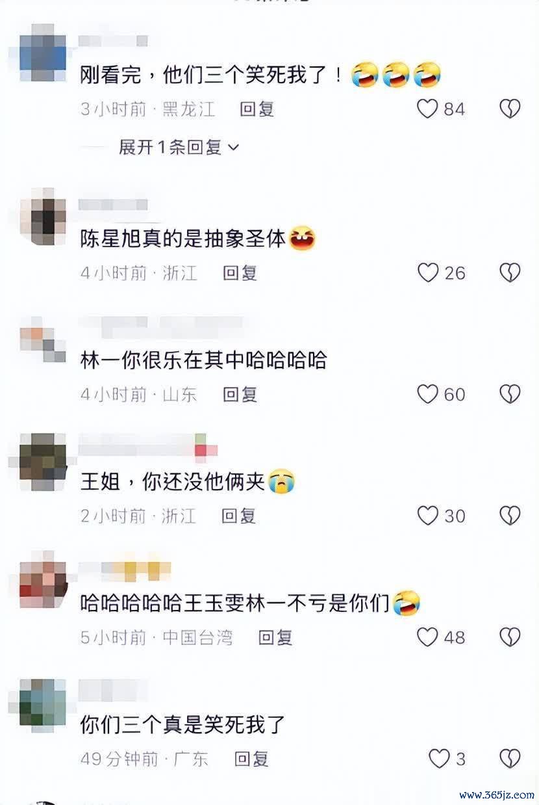Screen dimensions: 539x805
Task: Reply to the 陈星旭 comment from 浙江
Action: coord(240,272)
